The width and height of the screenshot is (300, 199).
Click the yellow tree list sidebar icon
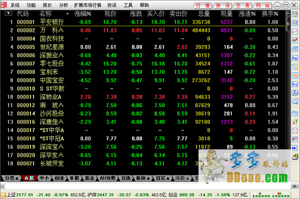coord(295,67)
